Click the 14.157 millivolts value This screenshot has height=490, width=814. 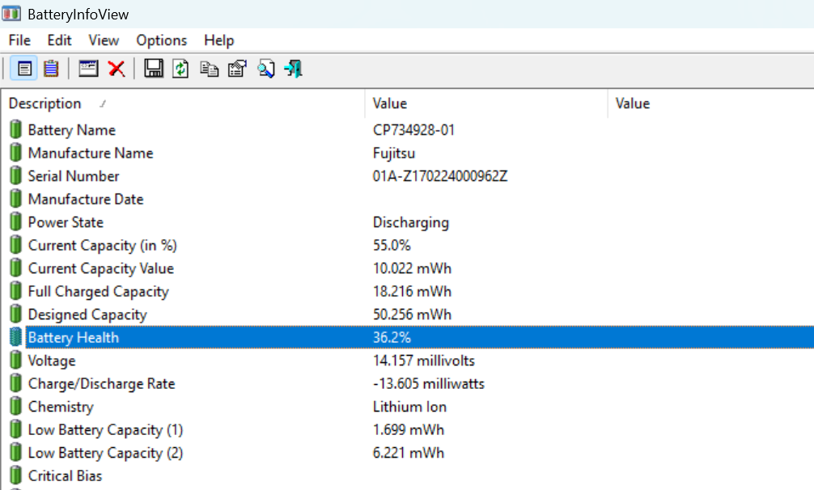[x=424, y=361]
